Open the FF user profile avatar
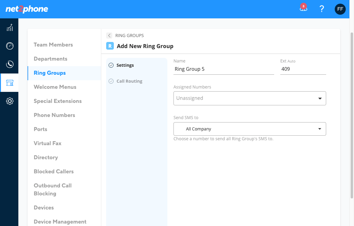Screen dimensions: 354x226 tap(340, 9)
